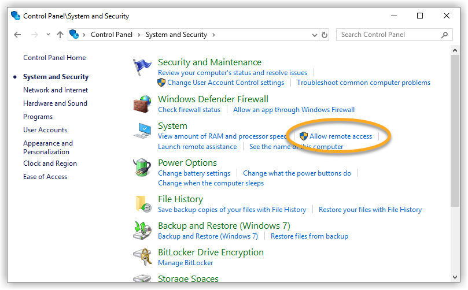Click the Search Control Panel field

[x=389, y=35]
